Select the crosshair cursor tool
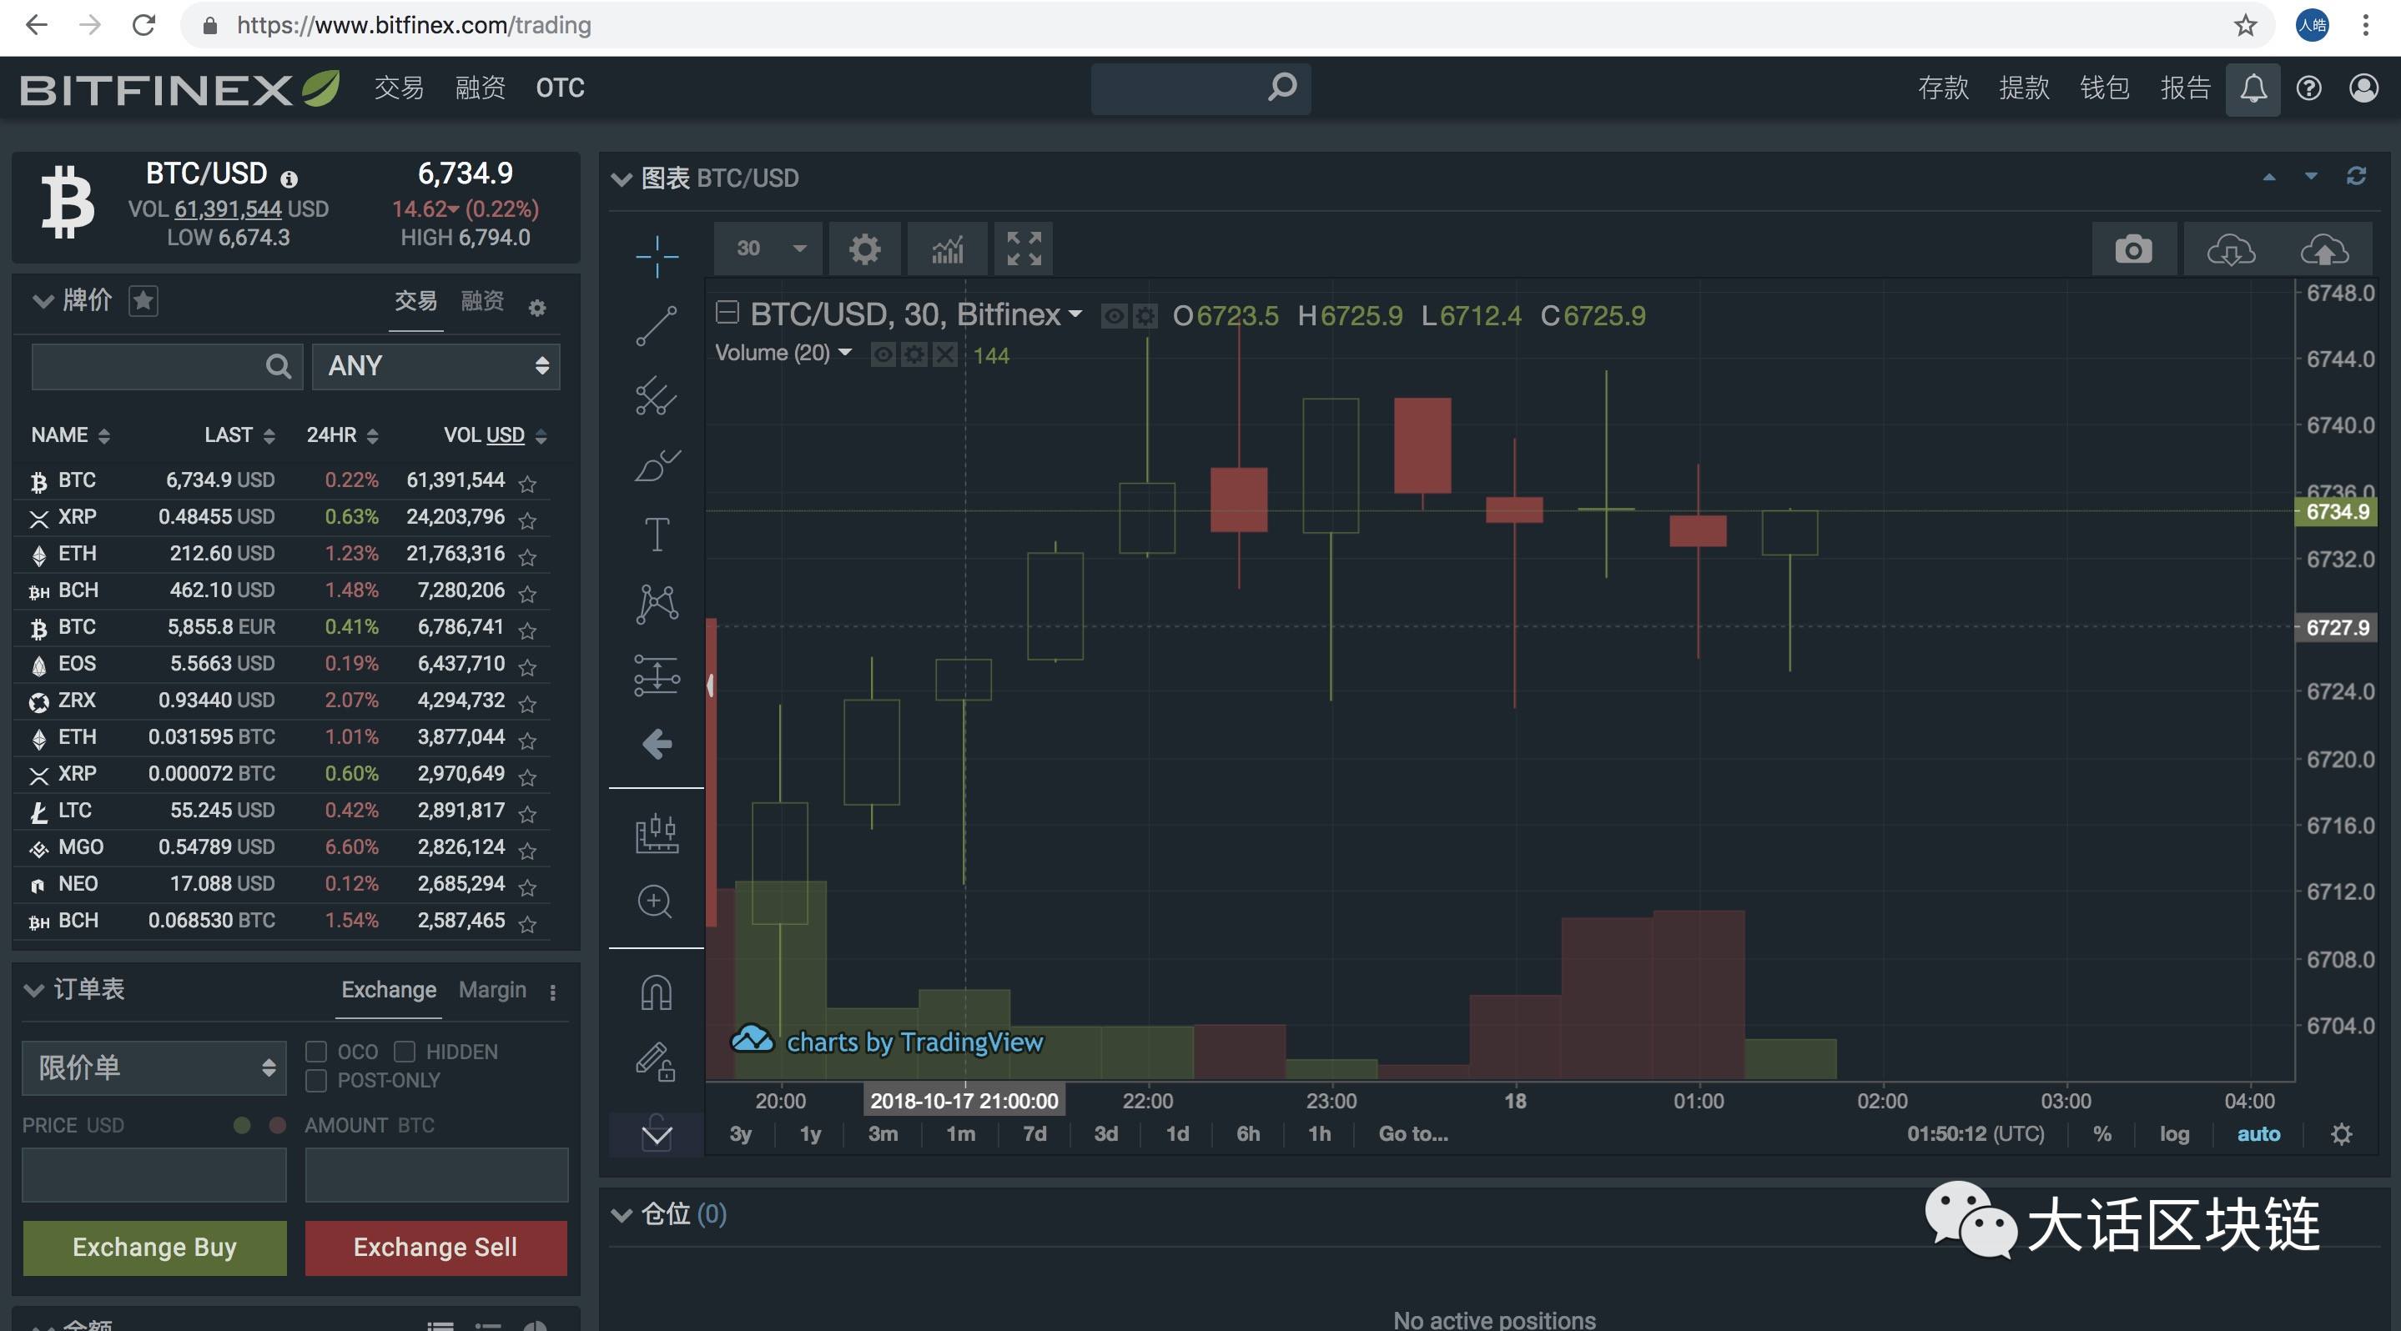 tap(657, 256)
